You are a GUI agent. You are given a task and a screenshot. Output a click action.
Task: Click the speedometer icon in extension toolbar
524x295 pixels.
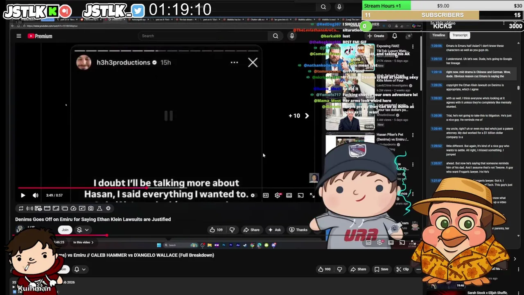point(73,209)
